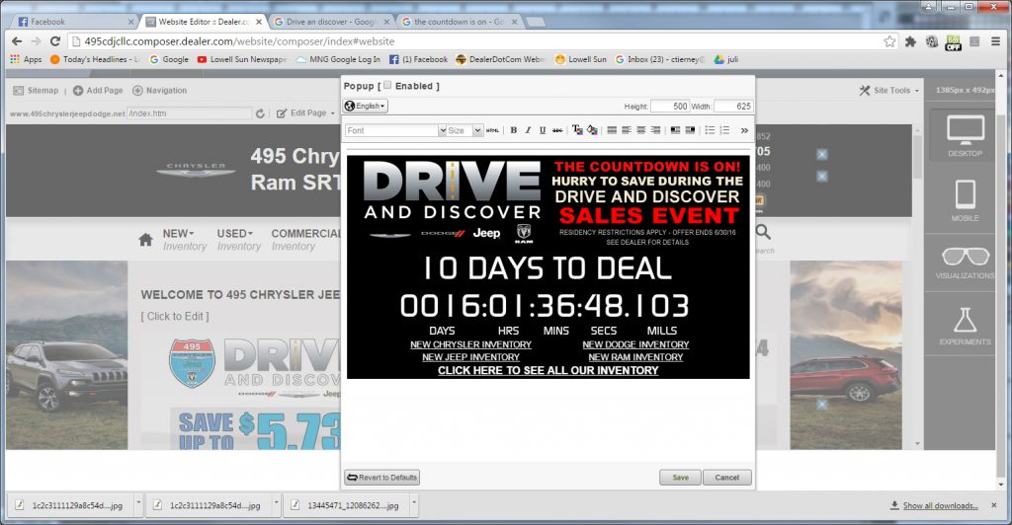This screenshot has width=1012, height=525.
Task: Click the browser address bar
Action: [x=477, y=41]
